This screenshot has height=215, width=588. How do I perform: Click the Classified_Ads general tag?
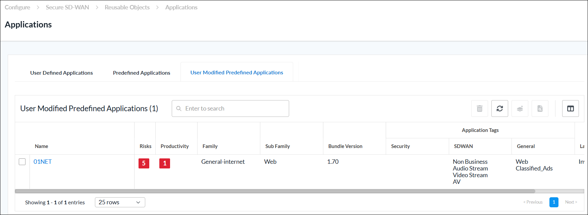point(534,168)
